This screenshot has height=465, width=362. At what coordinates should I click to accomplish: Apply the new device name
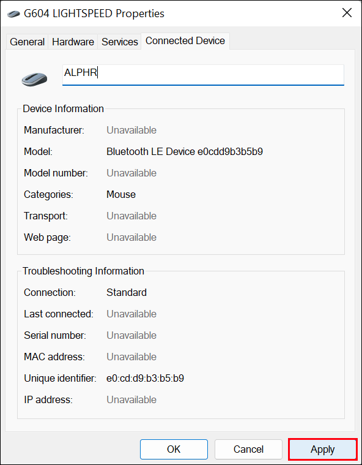(323, 450)
